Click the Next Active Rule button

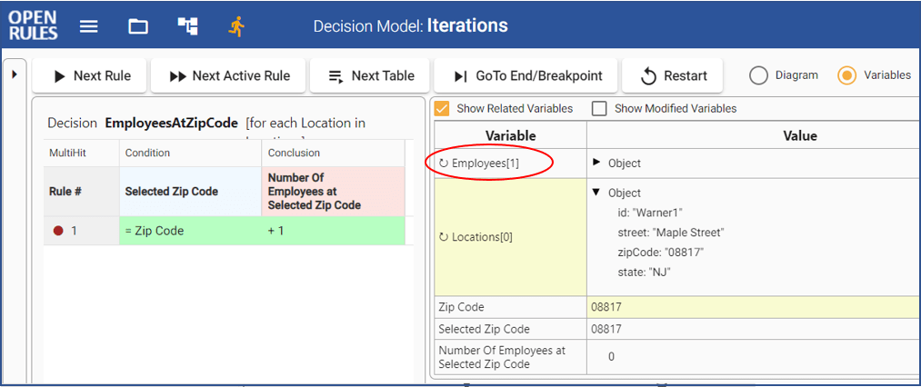point(229,75)
